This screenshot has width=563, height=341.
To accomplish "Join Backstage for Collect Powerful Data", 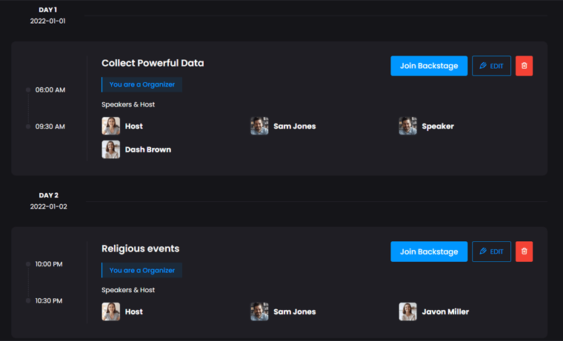I will coord(429,66).
